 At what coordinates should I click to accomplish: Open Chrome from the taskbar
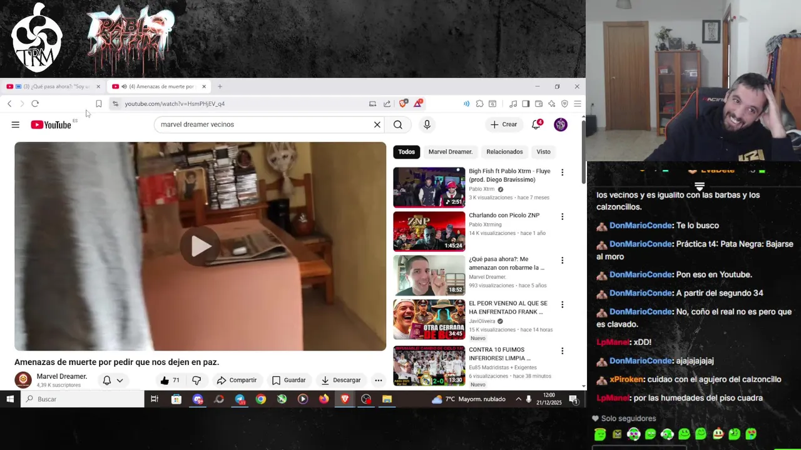coord(261,399)
